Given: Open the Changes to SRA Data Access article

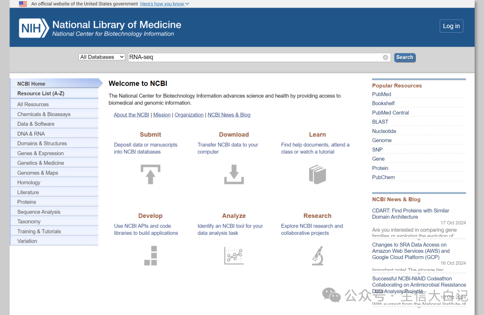Looking at the screenshot, I should point(411,251).
